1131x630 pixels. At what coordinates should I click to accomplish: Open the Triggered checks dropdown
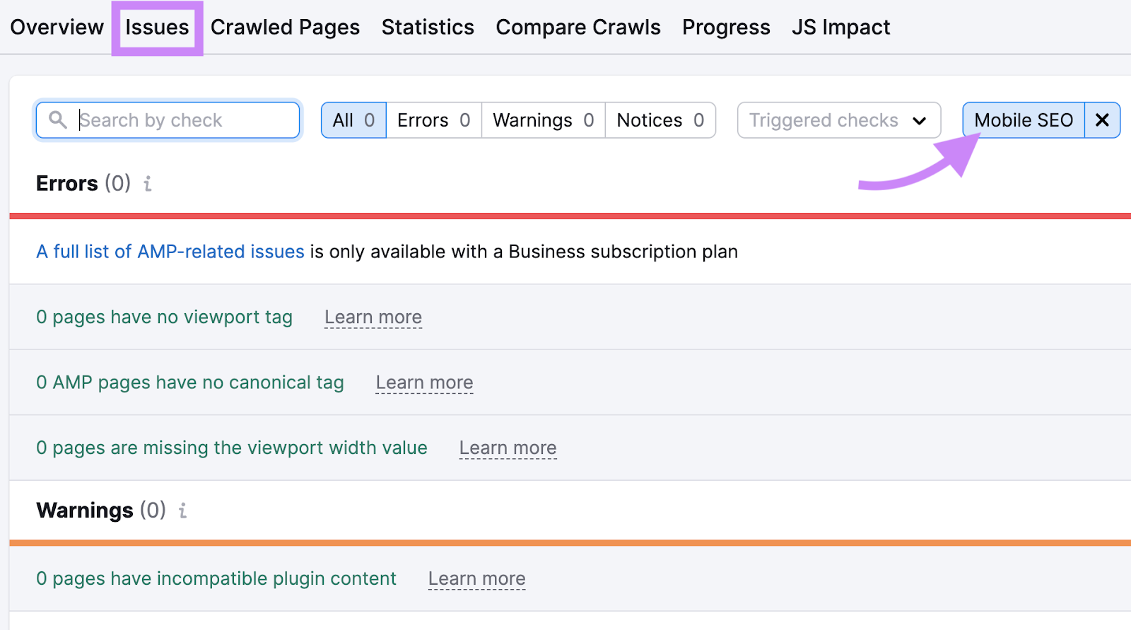coord(838,119)
